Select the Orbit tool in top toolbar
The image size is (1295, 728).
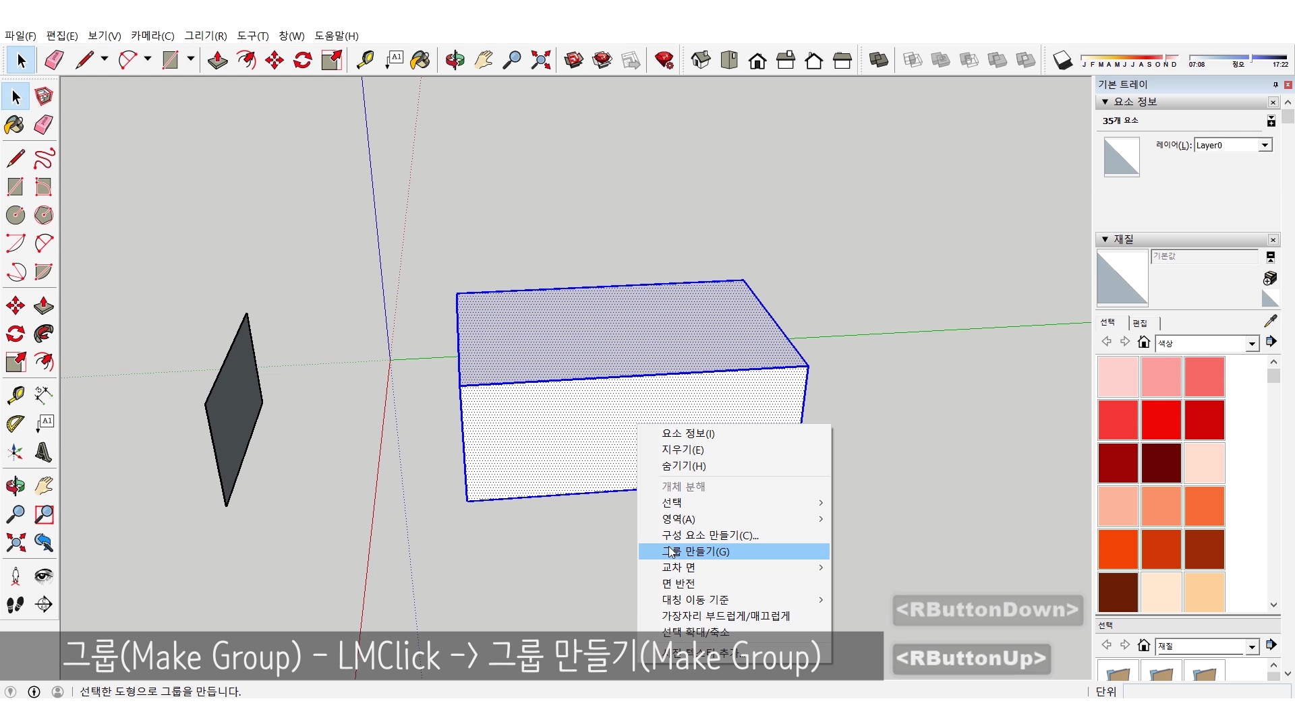point(455,61)
